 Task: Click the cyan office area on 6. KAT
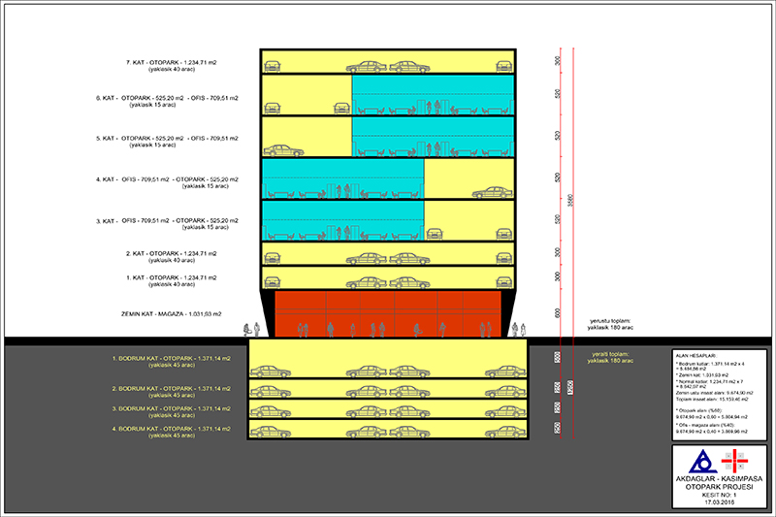pos(433,94)
